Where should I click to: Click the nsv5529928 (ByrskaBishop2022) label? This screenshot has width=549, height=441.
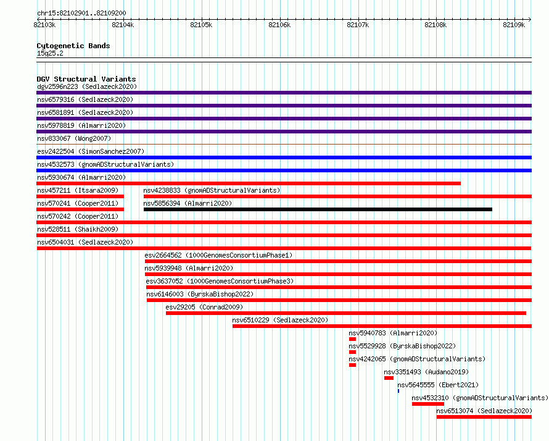[402, 346]
